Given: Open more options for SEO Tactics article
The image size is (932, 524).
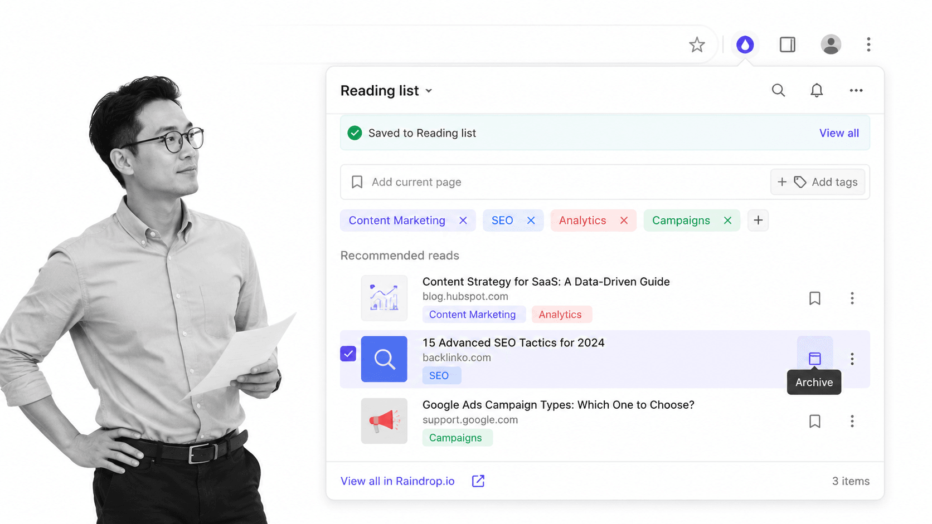Looking at the screenshot, I should 852,359.
